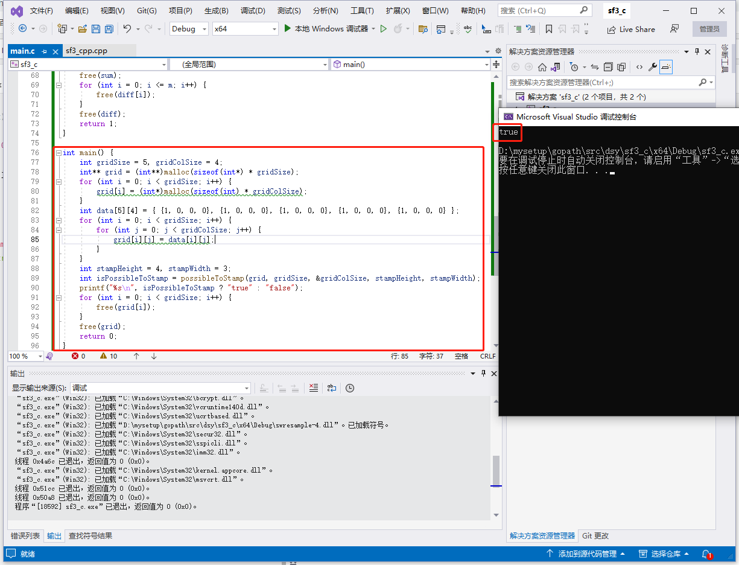The width and height of the screenshot is (739, 565).
Task: Open the Debug configuration dropdown
Action: click(x=189, y=29)
